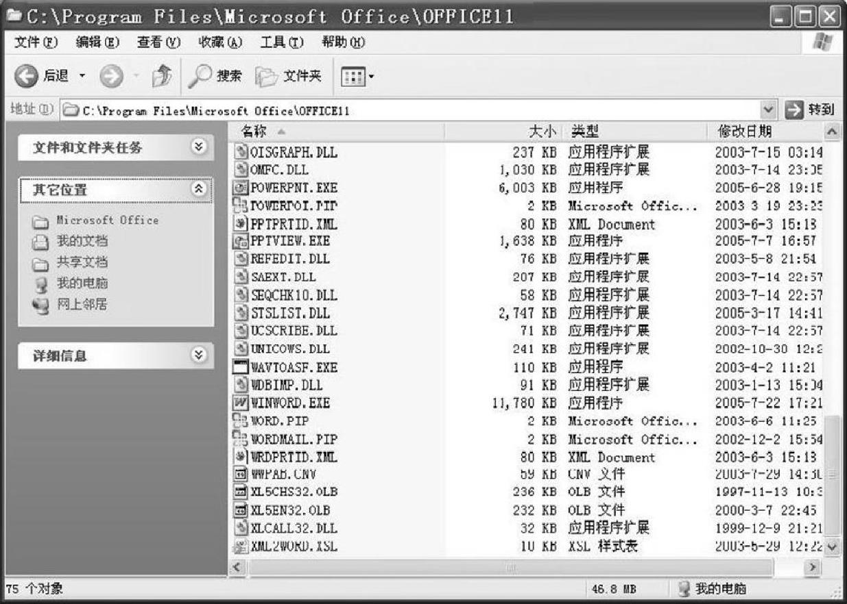Click the horizontal scrollbar thumb

(511, 567)
